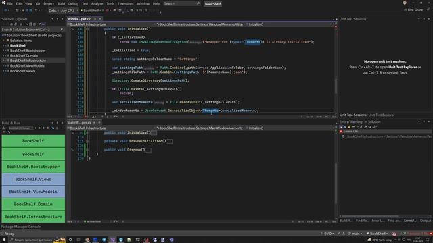The width and height of the screenshot is (433, 243).
Task: Click the BookShelf.Bootstrapper block in Build & Run
Action: pos(33,167)
